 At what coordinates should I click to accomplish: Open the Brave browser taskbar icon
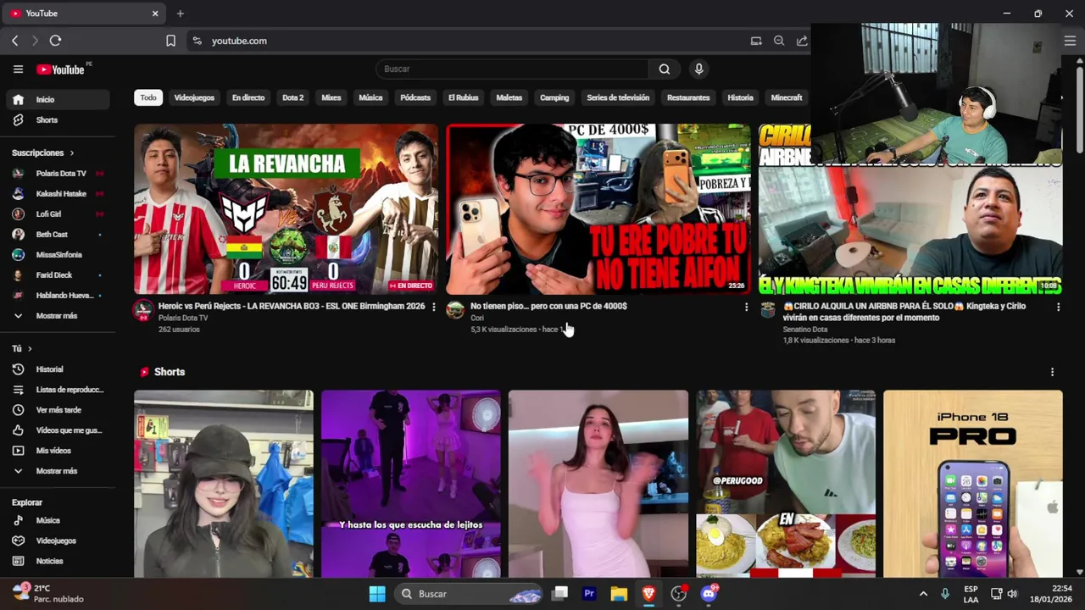click(x=648, y=594)
